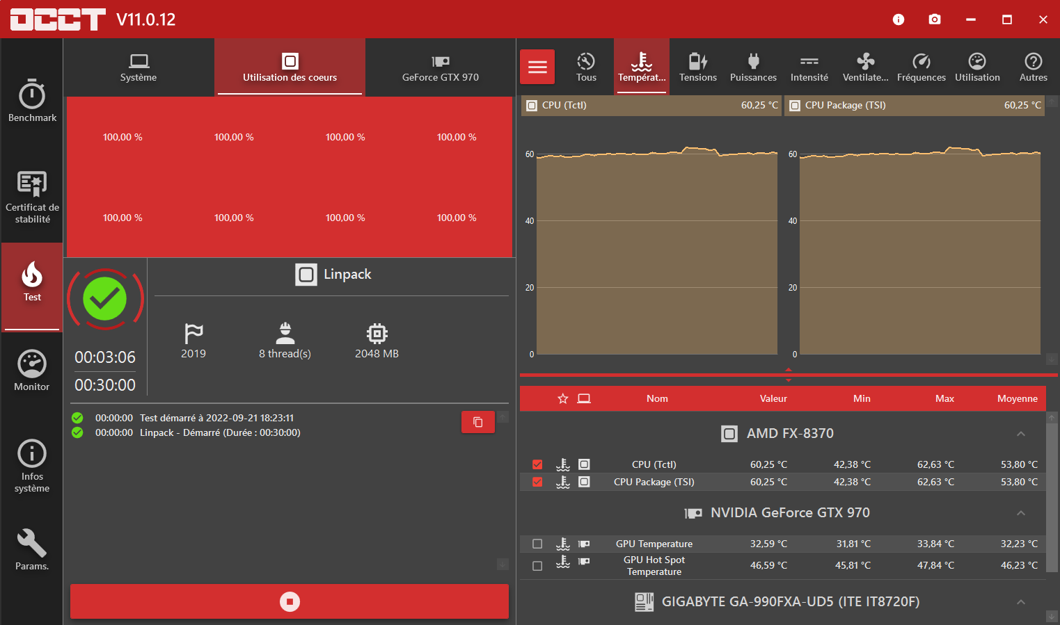Image resolution: width=1060 pixels, height=625 pixels.
Task: Switch to GeForce GTX 970 tab
Action: [x=441, y=67]
